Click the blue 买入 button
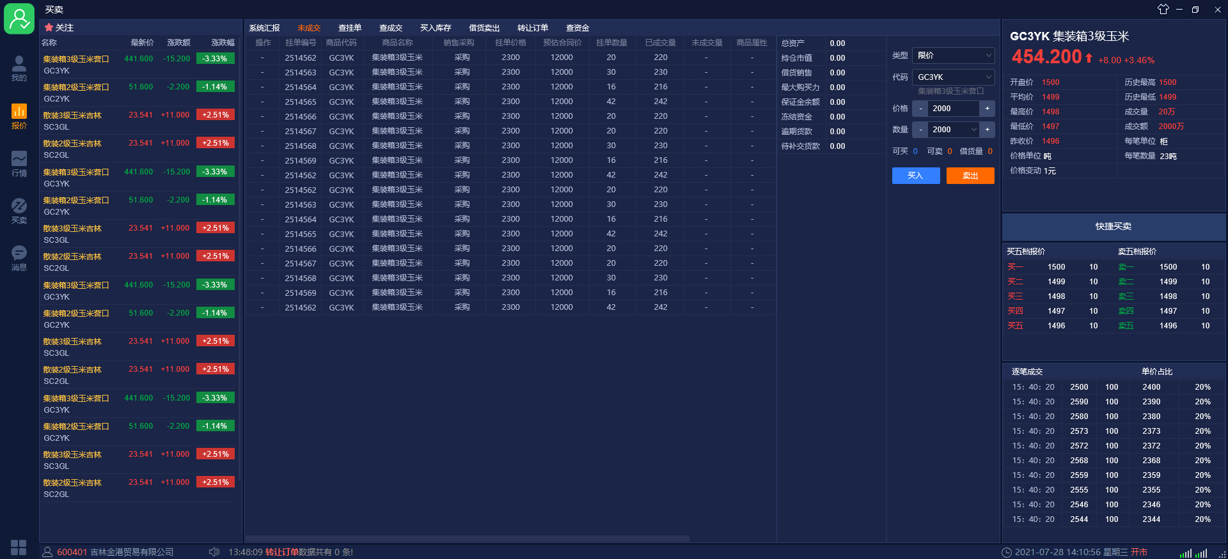This screenshot has height=559, width=1228. 916,176
